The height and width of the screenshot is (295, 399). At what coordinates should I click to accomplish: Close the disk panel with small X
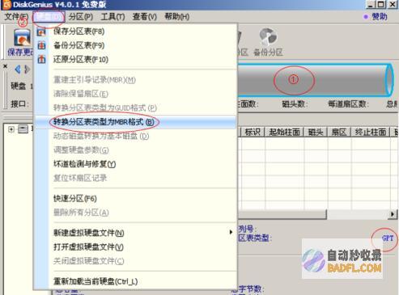[5, 65]
